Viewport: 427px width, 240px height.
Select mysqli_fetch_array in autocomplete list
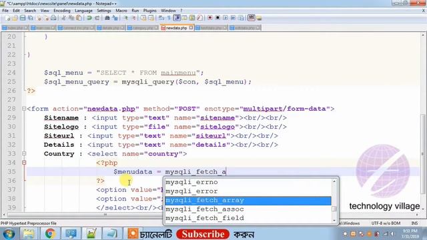(x=248, y=200)
